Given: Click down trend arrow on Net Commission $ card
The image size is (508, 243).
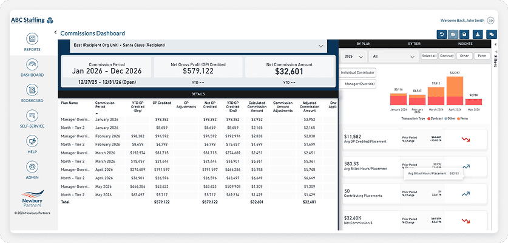Looking at the screenshot, I should pyautogui.click(x=466, y=221).
